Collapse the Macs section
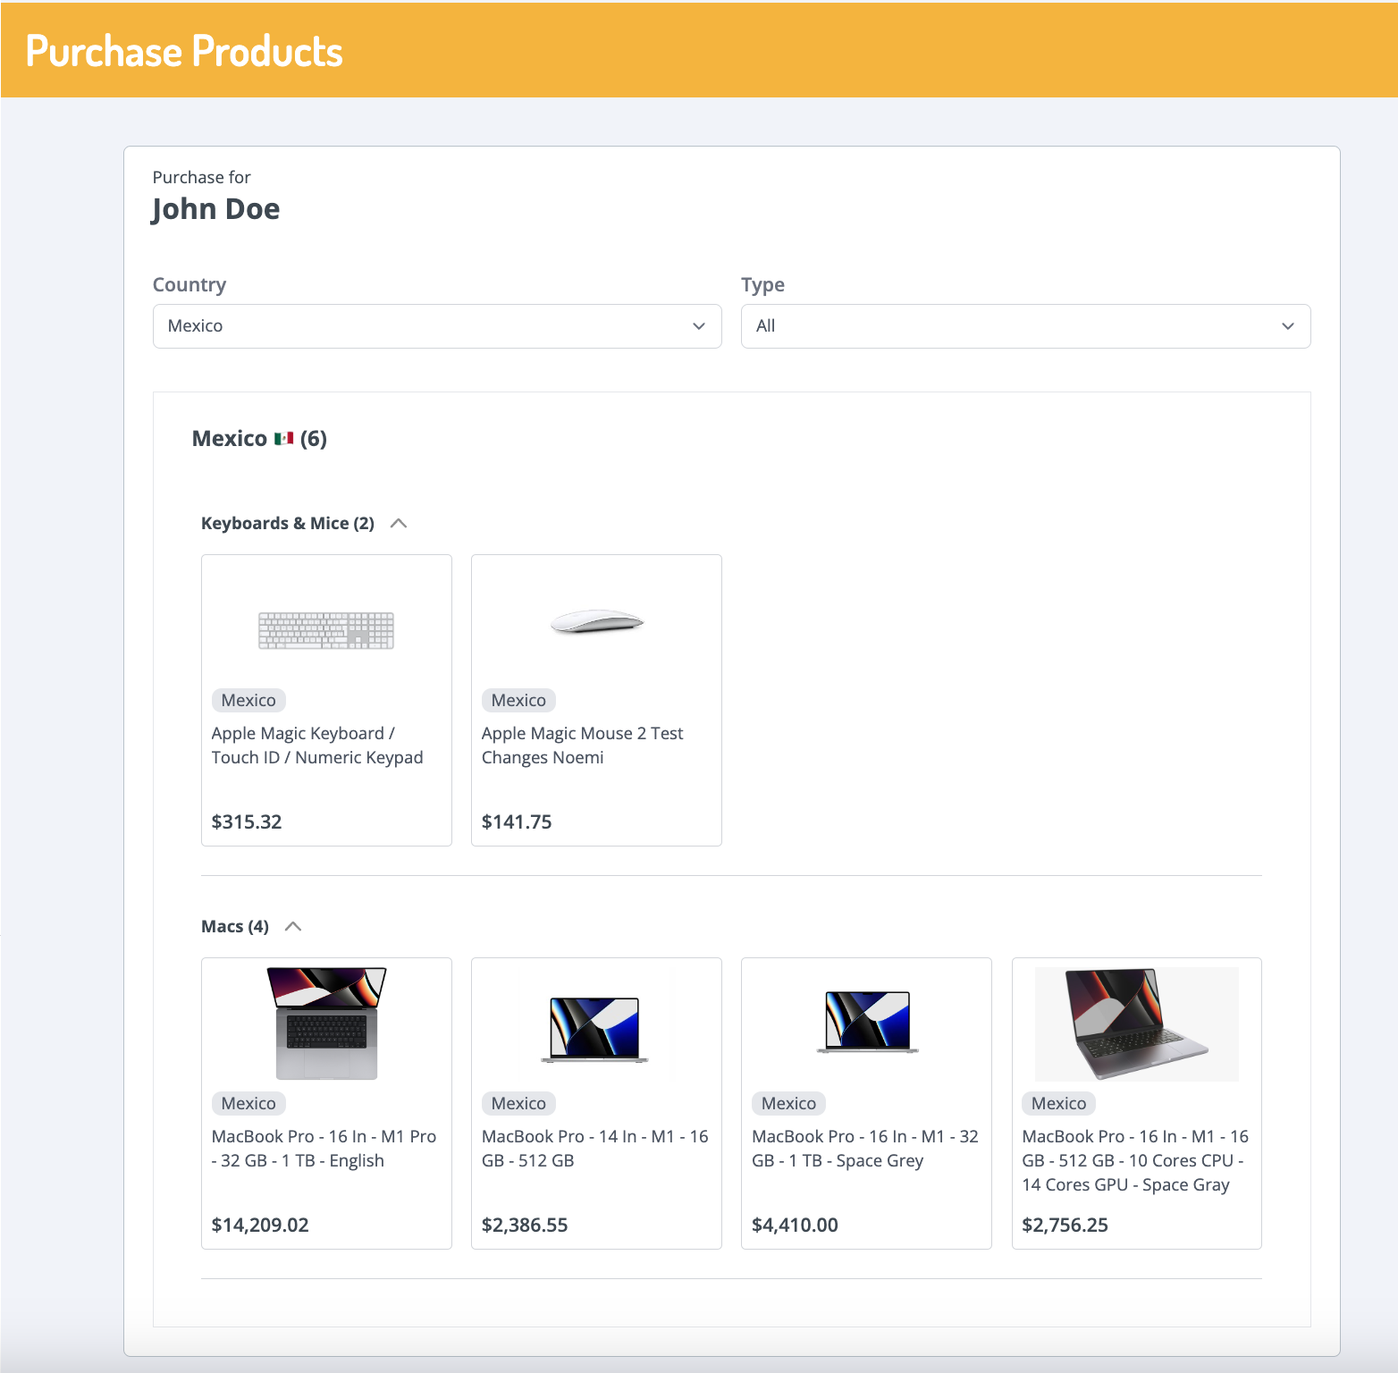This screenshot has height=1373, width=1398. tap(293, 926)
